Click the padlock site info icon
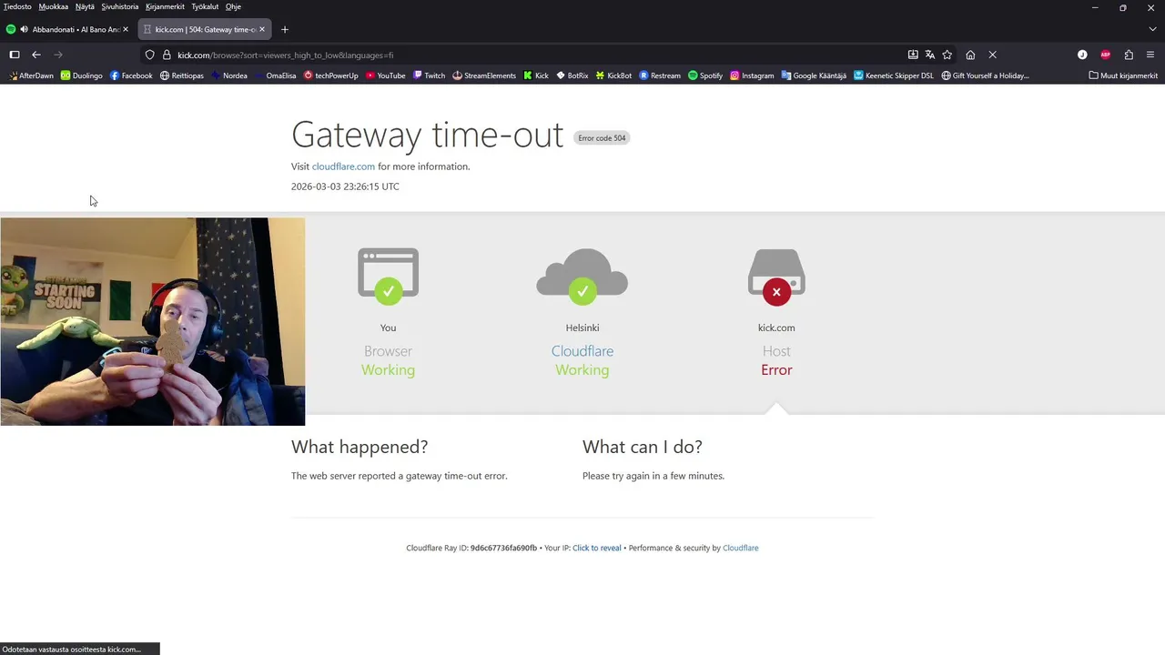 (x=167, y=55)
